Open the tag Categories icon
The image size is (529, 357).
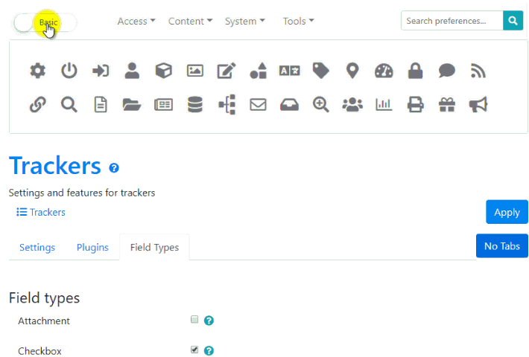(321, 71)
